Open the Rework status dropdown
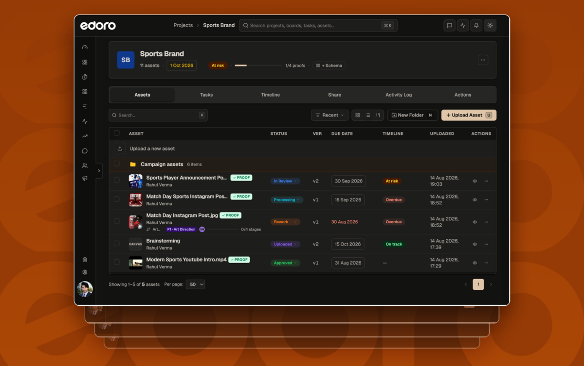This screenshot has width=584, height=366. (285, 222)
